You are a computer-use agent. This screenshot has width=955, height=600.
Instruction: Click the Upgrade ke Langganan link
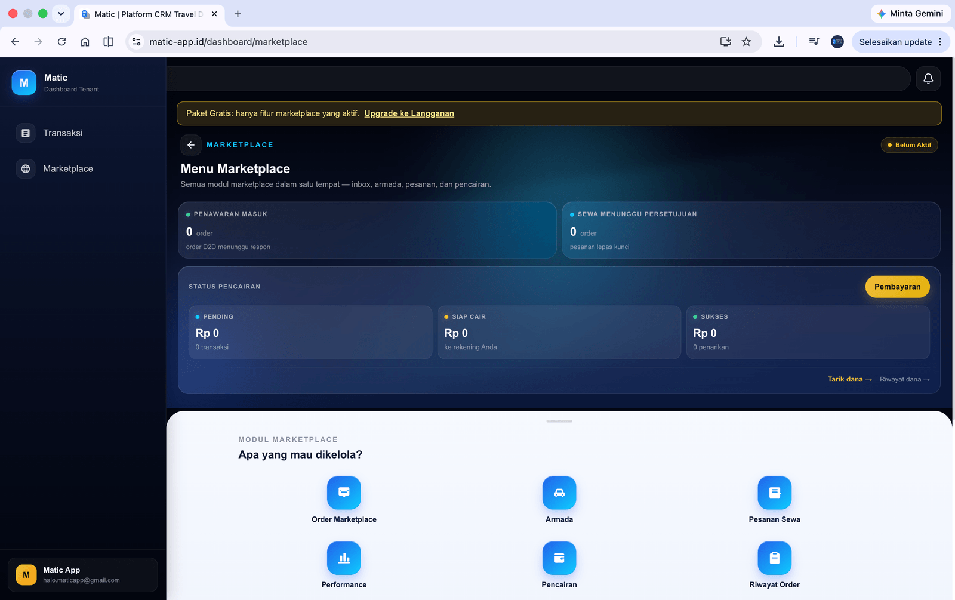(409, 113)
